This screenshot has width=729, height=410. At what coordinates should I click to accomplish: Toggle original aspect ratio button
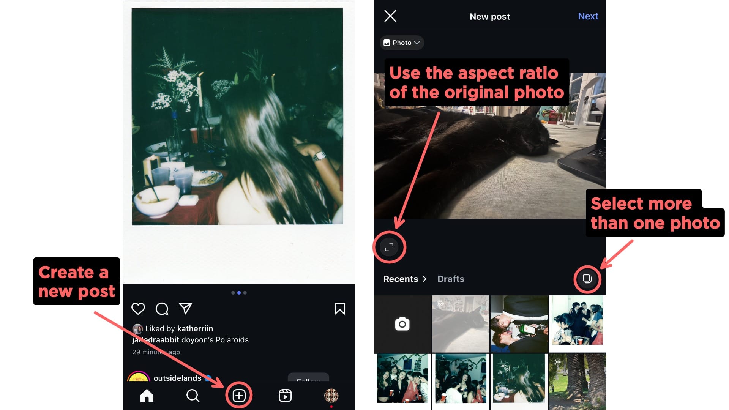coord(389,247)
